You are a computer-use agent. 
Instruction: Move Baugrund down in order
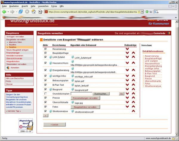127,89
